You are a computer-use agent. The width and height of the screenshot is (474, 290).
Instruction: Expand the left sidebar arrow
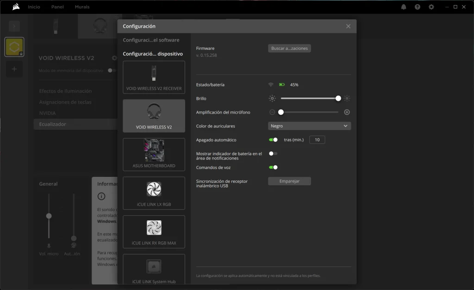pyautogui.click(x=14, y=26)
